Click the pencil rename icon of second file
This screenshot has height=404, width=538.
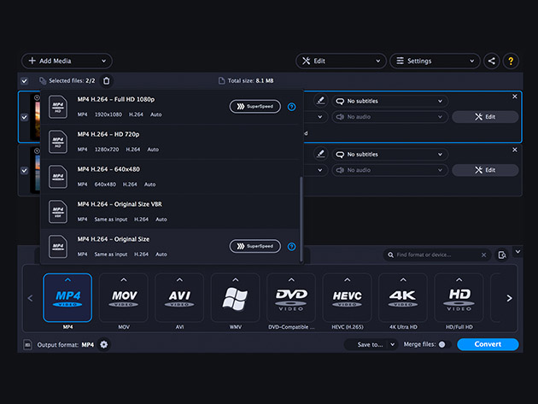coord(320,154)
